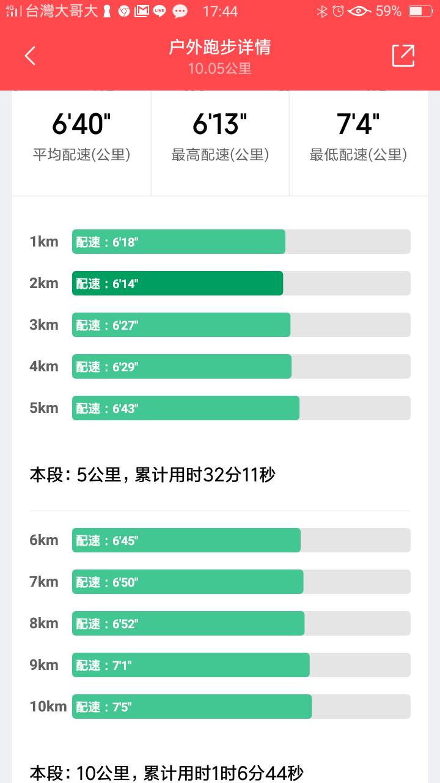Tap the Gmail notification icon

(x=141, y=11)
